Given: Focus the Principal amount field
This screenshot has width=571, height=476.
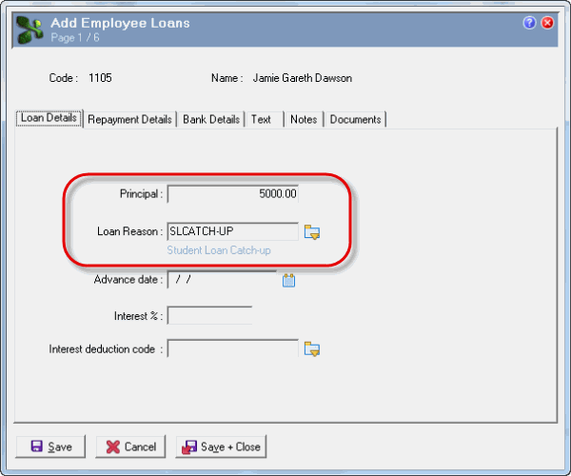Looking at the screenshot, I should point(233,194).
